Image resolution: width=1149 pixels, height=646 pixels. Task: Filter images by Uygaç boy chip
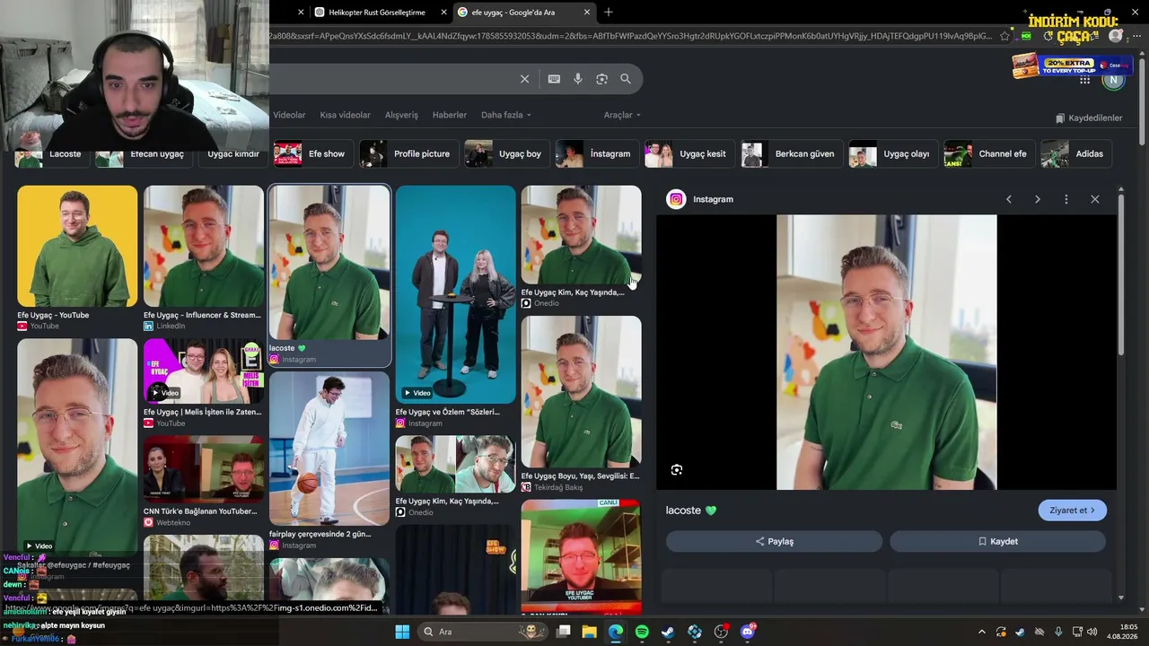tap(506, 153)
